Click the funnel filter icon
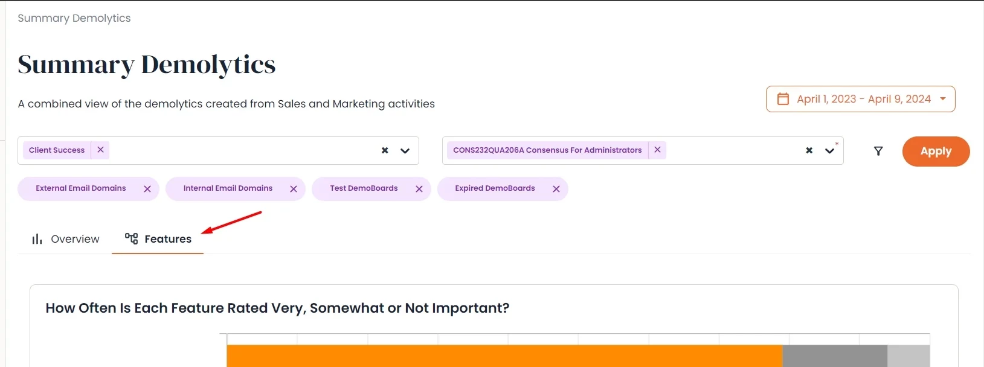 (x=878, y=151)
